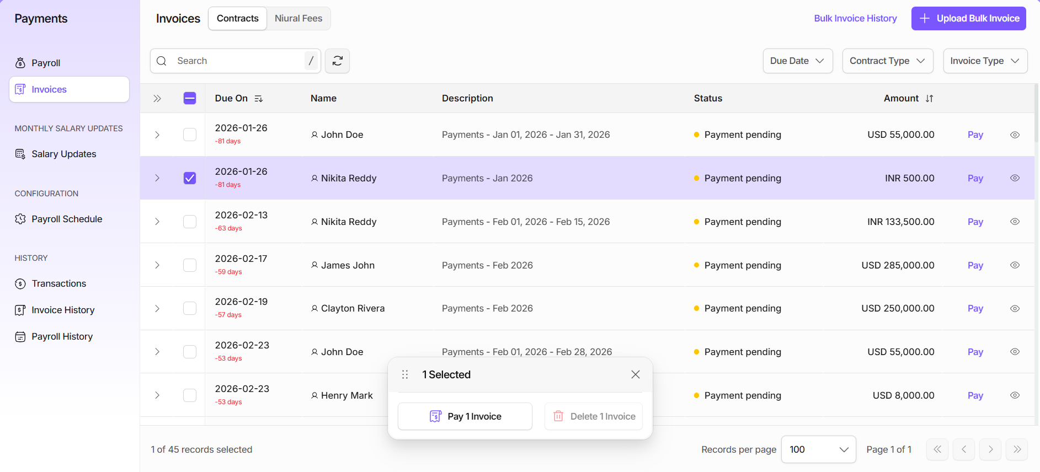Click the Due On sort icon
The image size is (1040, 472).
259,99
